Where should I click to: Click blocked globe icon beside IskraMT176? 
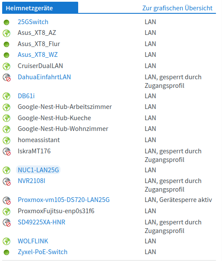click(6, 152)
